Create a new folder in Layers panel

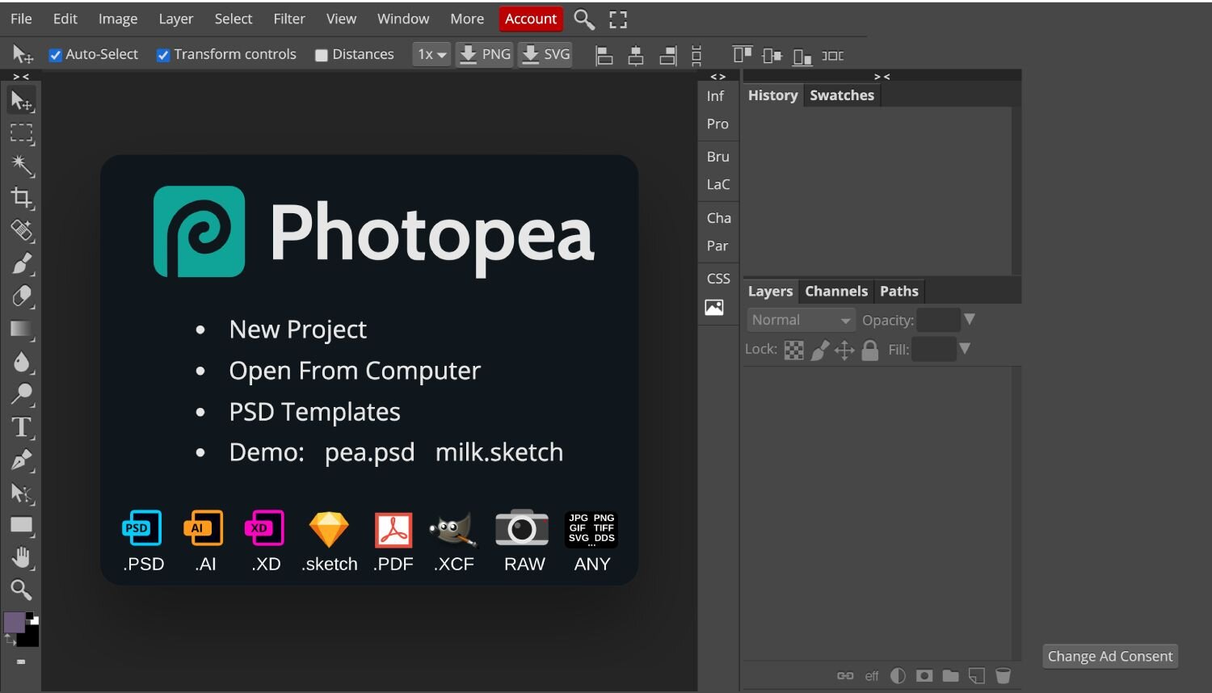(x=950, y=676)
